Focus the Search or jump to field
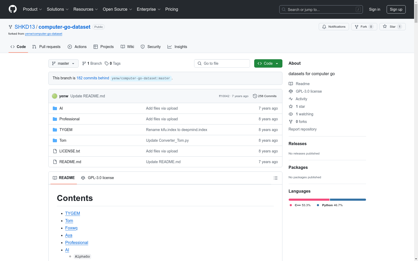This screenshot has width=418, height=261. 321,9
